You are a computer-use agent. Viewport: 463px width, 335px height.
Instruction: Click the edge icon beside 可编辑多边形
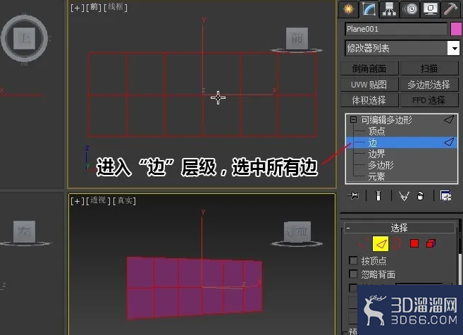coord(449,119)
